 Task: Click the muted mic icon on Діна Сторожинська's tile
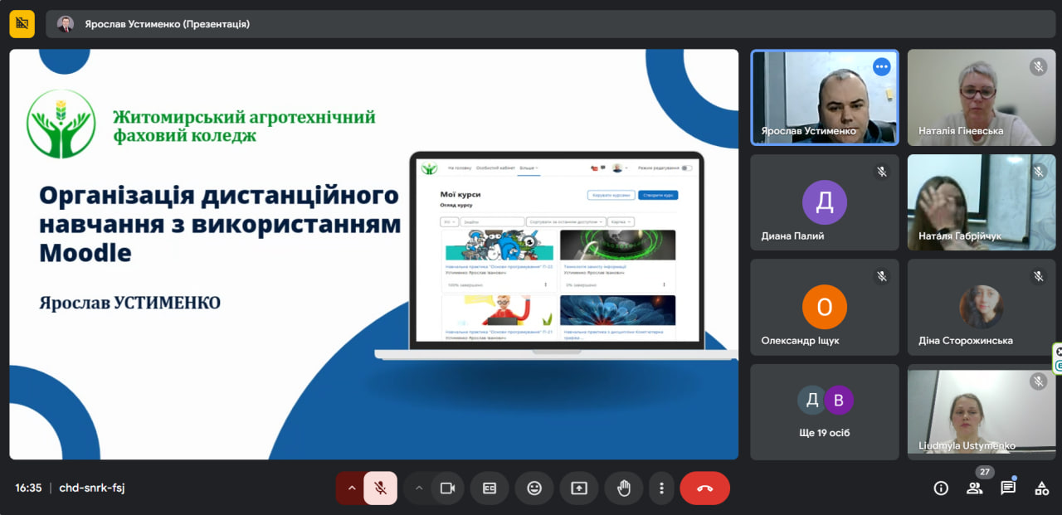pyautogui.click(x=1038, y=276)
